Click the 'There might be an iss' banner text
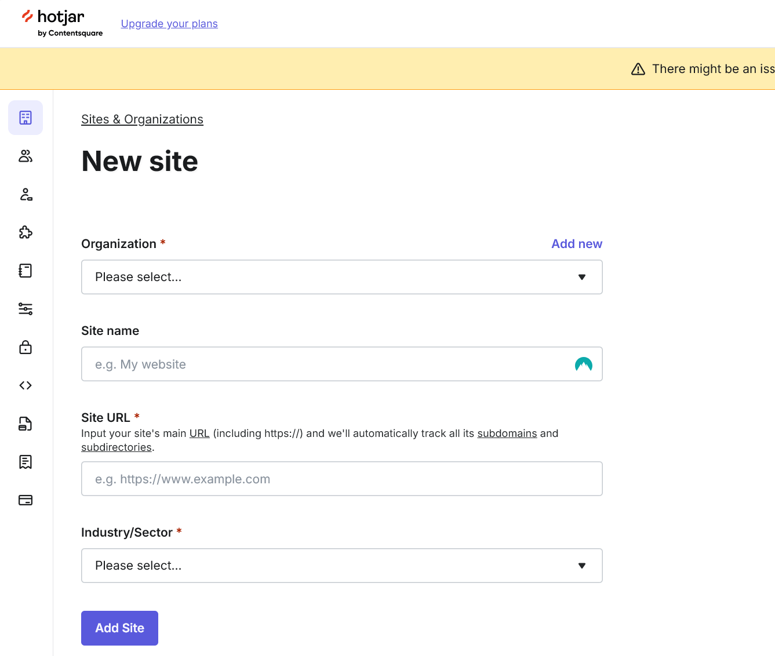 click(713, 69)
